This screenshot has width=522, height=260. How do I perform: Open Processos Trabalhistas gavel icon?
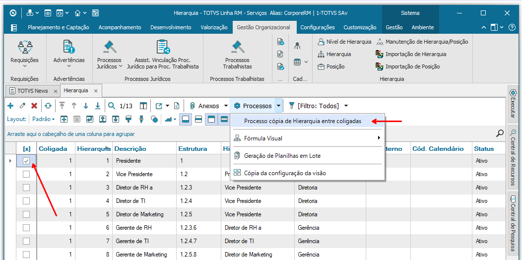tap(237, 47)
